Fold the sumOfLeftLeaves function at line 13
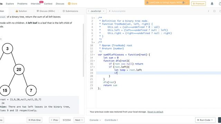 94,55
